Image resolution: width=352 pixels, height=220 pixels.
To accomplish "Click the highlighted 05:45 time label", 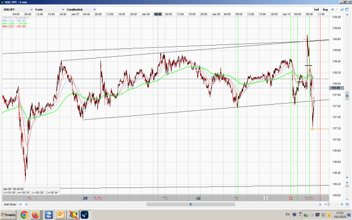I will (x=158, y=14).
